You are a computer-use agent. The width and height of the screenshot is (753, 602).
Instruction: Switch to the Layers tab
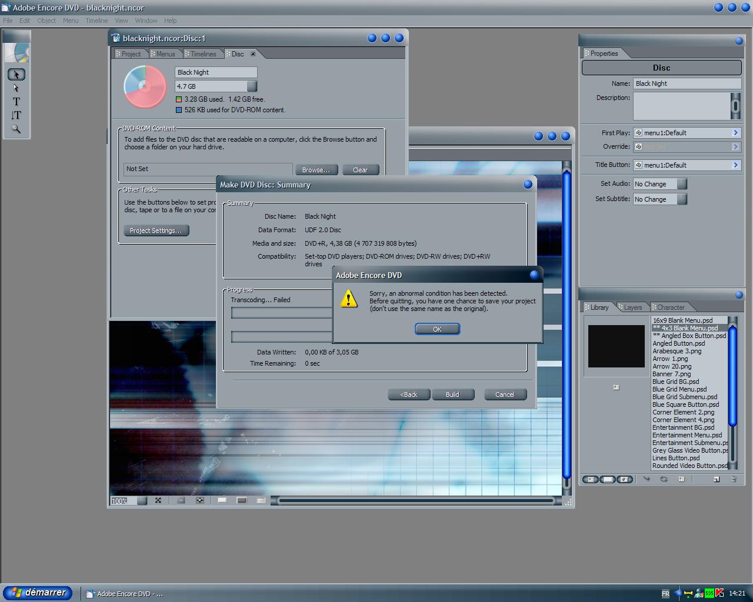click(x=632, y=307)
